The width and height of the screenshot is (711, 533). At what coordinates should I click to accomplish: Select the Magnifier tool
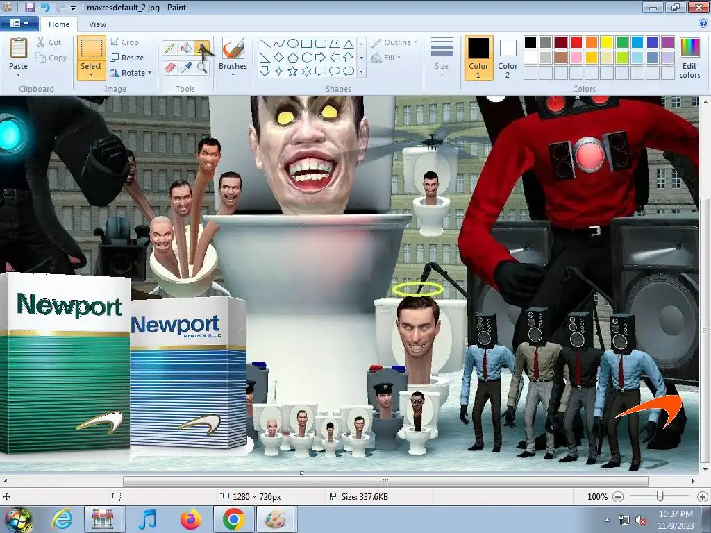tap(202, 68)
